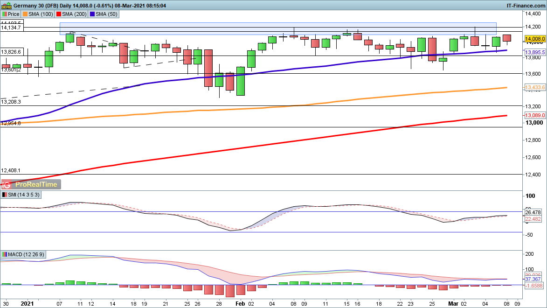Click the 12,408.1 horizontal support level label
The image size is (547, 308).
click(x=11, y=171)
